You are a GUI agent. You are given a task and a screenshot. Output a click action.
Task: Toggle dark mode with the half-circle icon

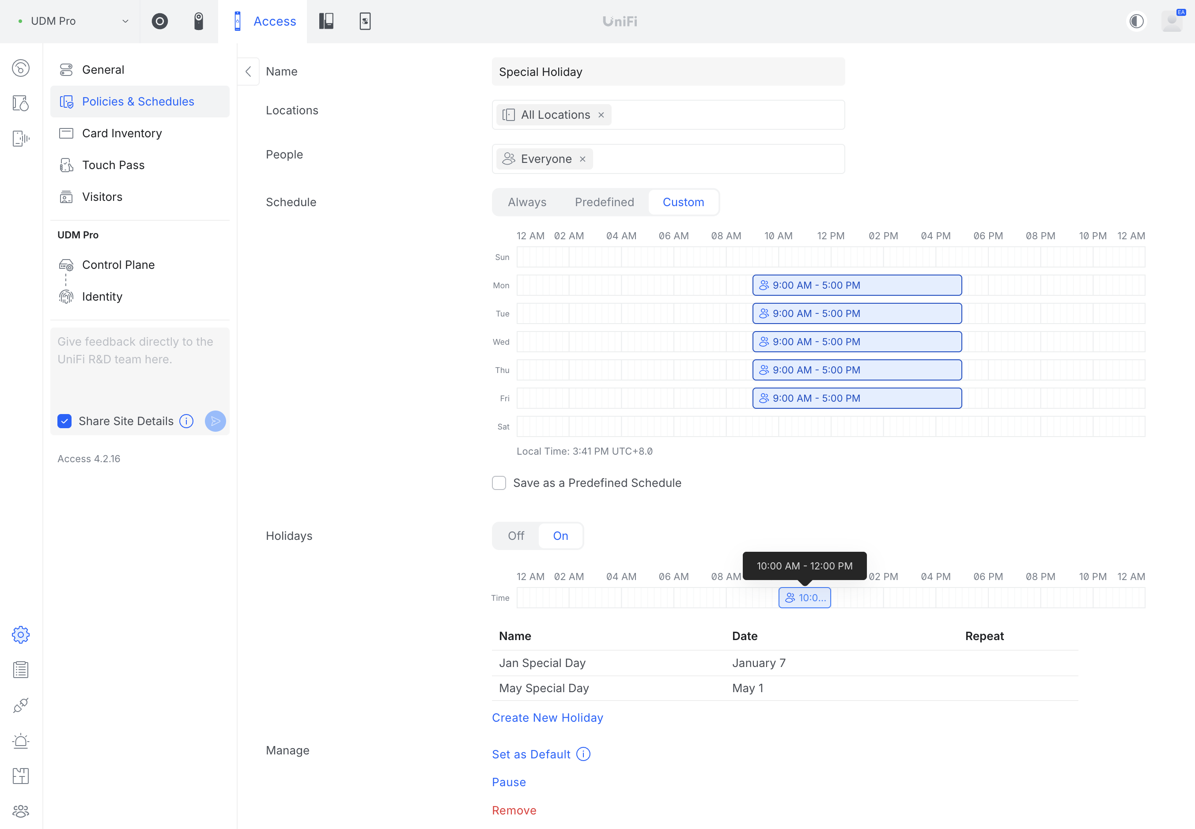1136,21
